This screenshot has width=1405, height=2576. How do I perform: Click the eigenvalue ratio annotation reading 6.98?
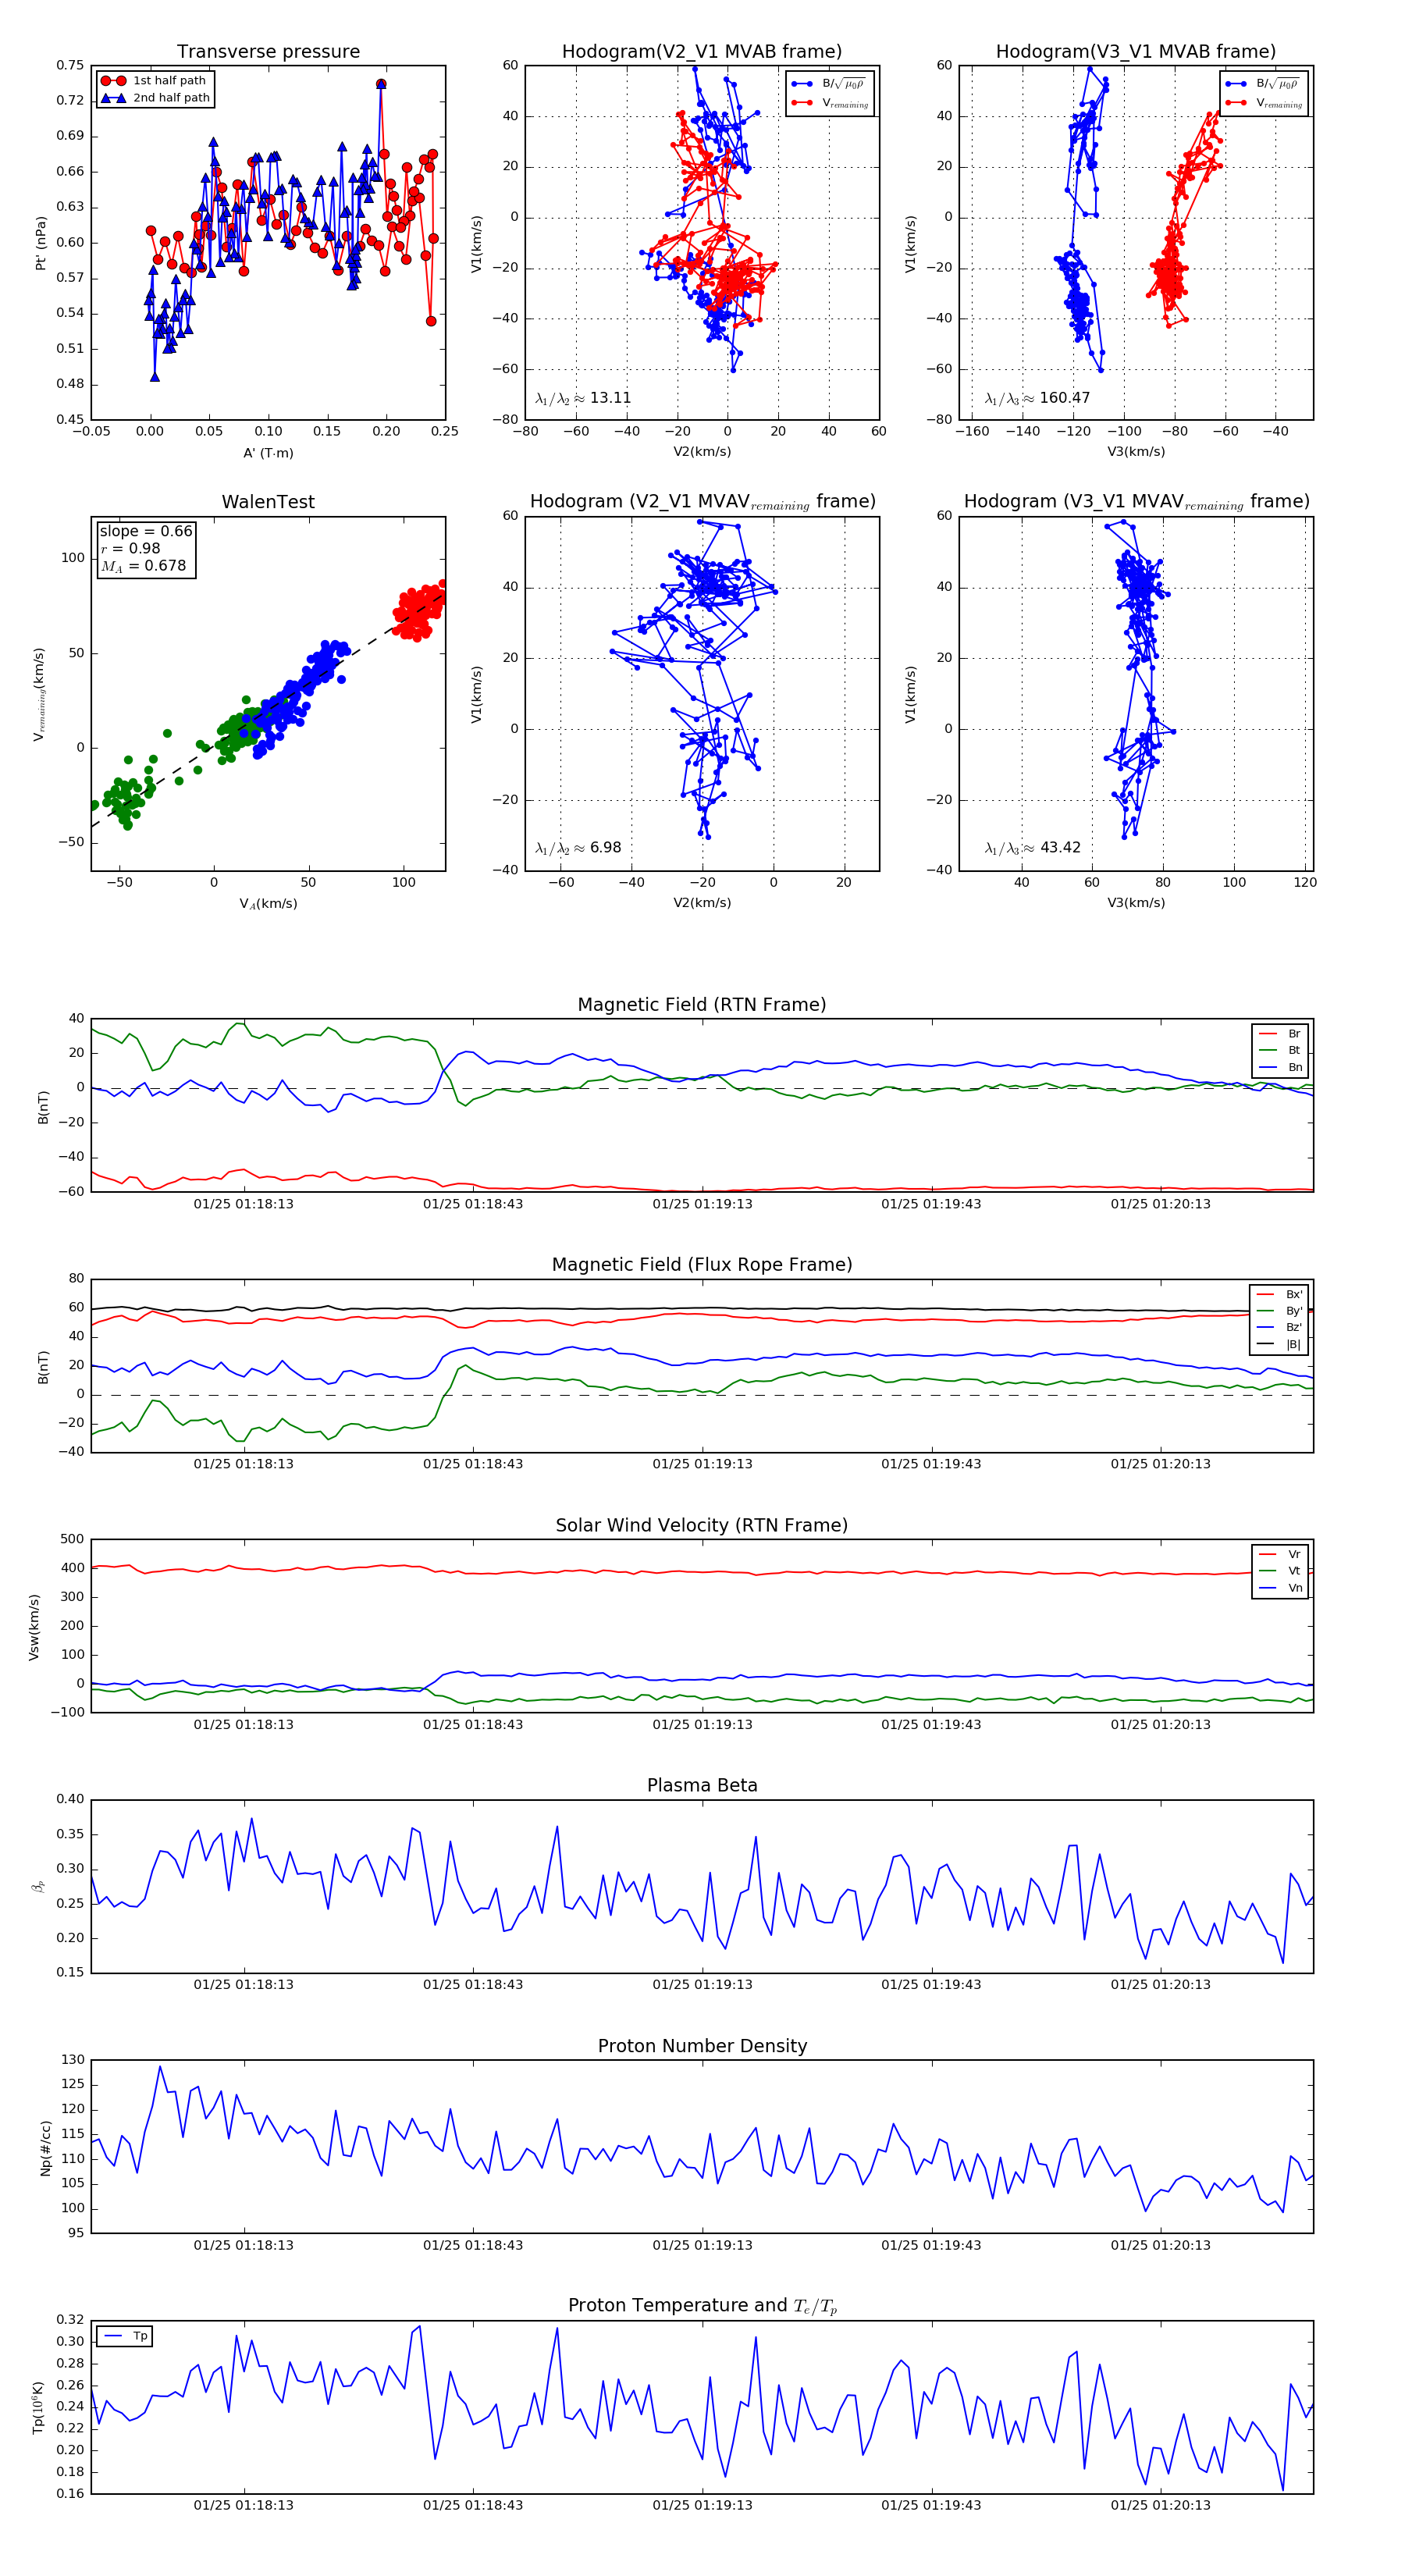pyautogui.click(x=578, y=848)
